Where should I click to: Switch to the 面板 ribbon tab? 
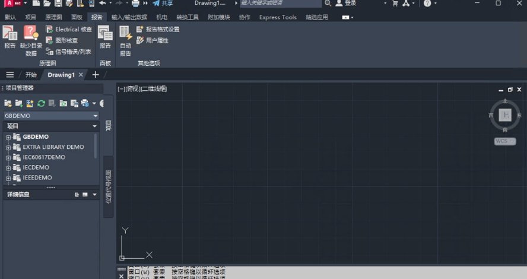click(77, 17)
